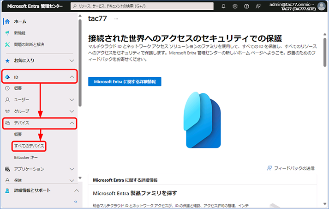
Task: Click the ユーザー label
Action: tap(21, 100)
